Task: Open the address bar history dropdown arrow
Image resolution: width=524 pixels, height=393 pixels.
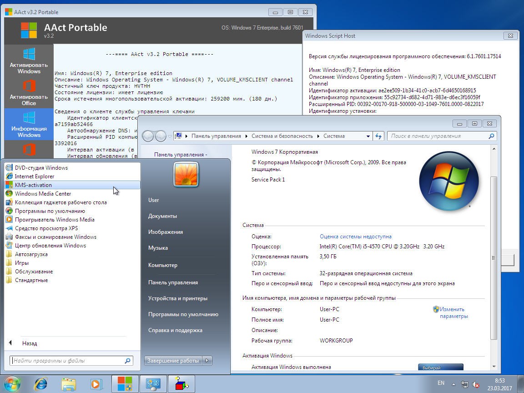Action: tap(368, 136)
